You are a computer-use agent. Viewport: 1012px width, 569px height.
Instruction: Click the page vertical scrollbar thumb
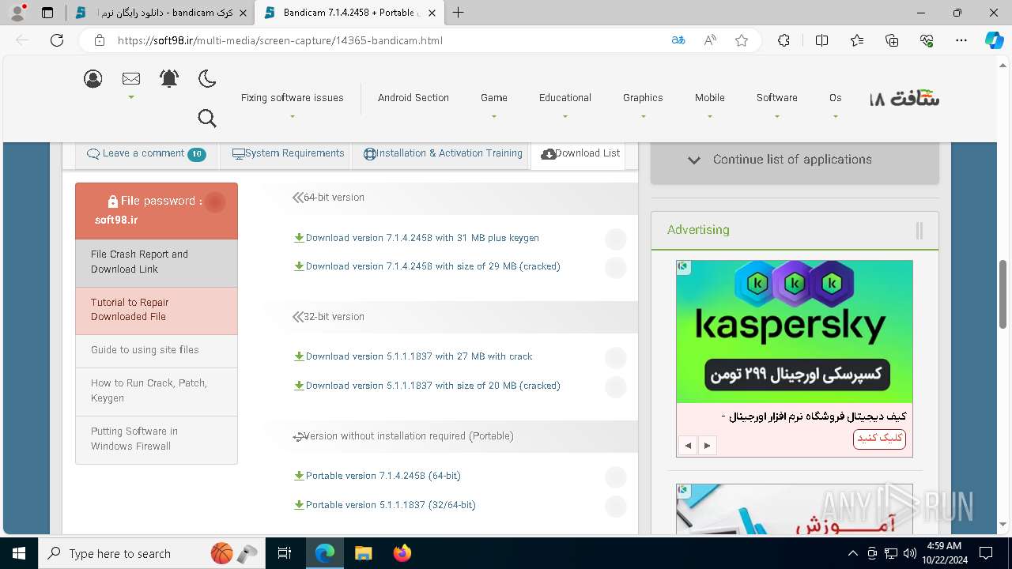[1003, 294]
